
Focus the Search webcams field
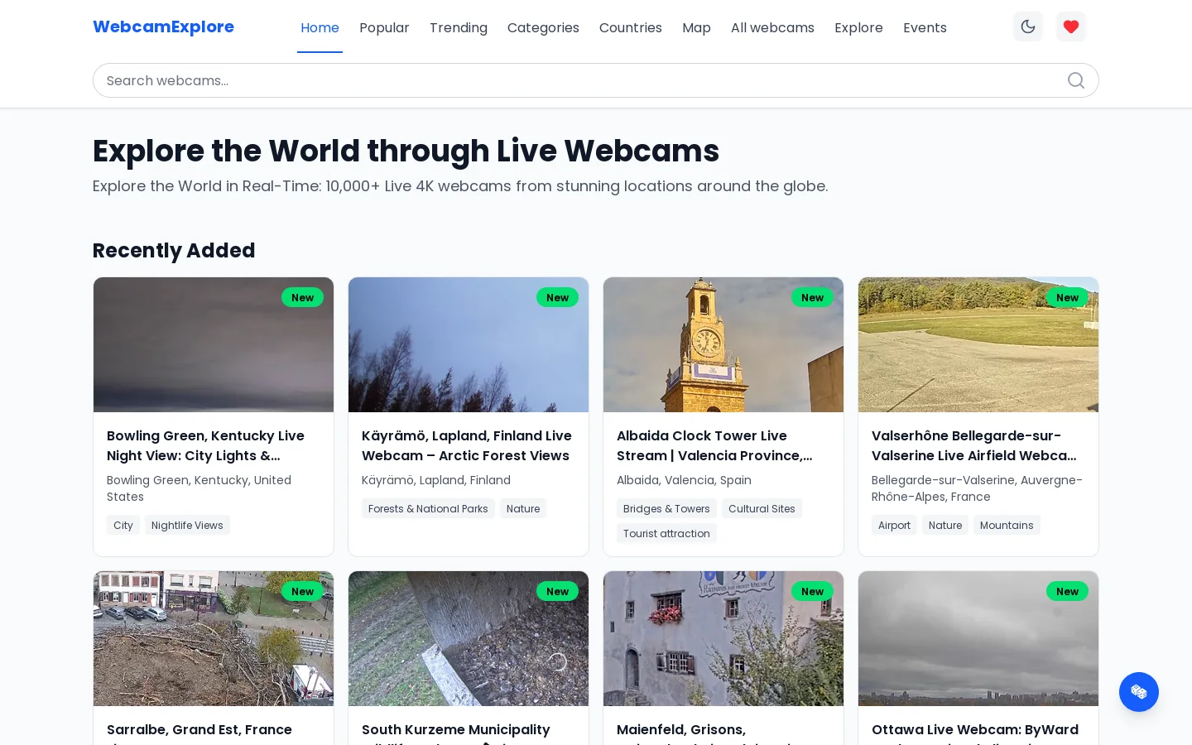coord(596,80)
